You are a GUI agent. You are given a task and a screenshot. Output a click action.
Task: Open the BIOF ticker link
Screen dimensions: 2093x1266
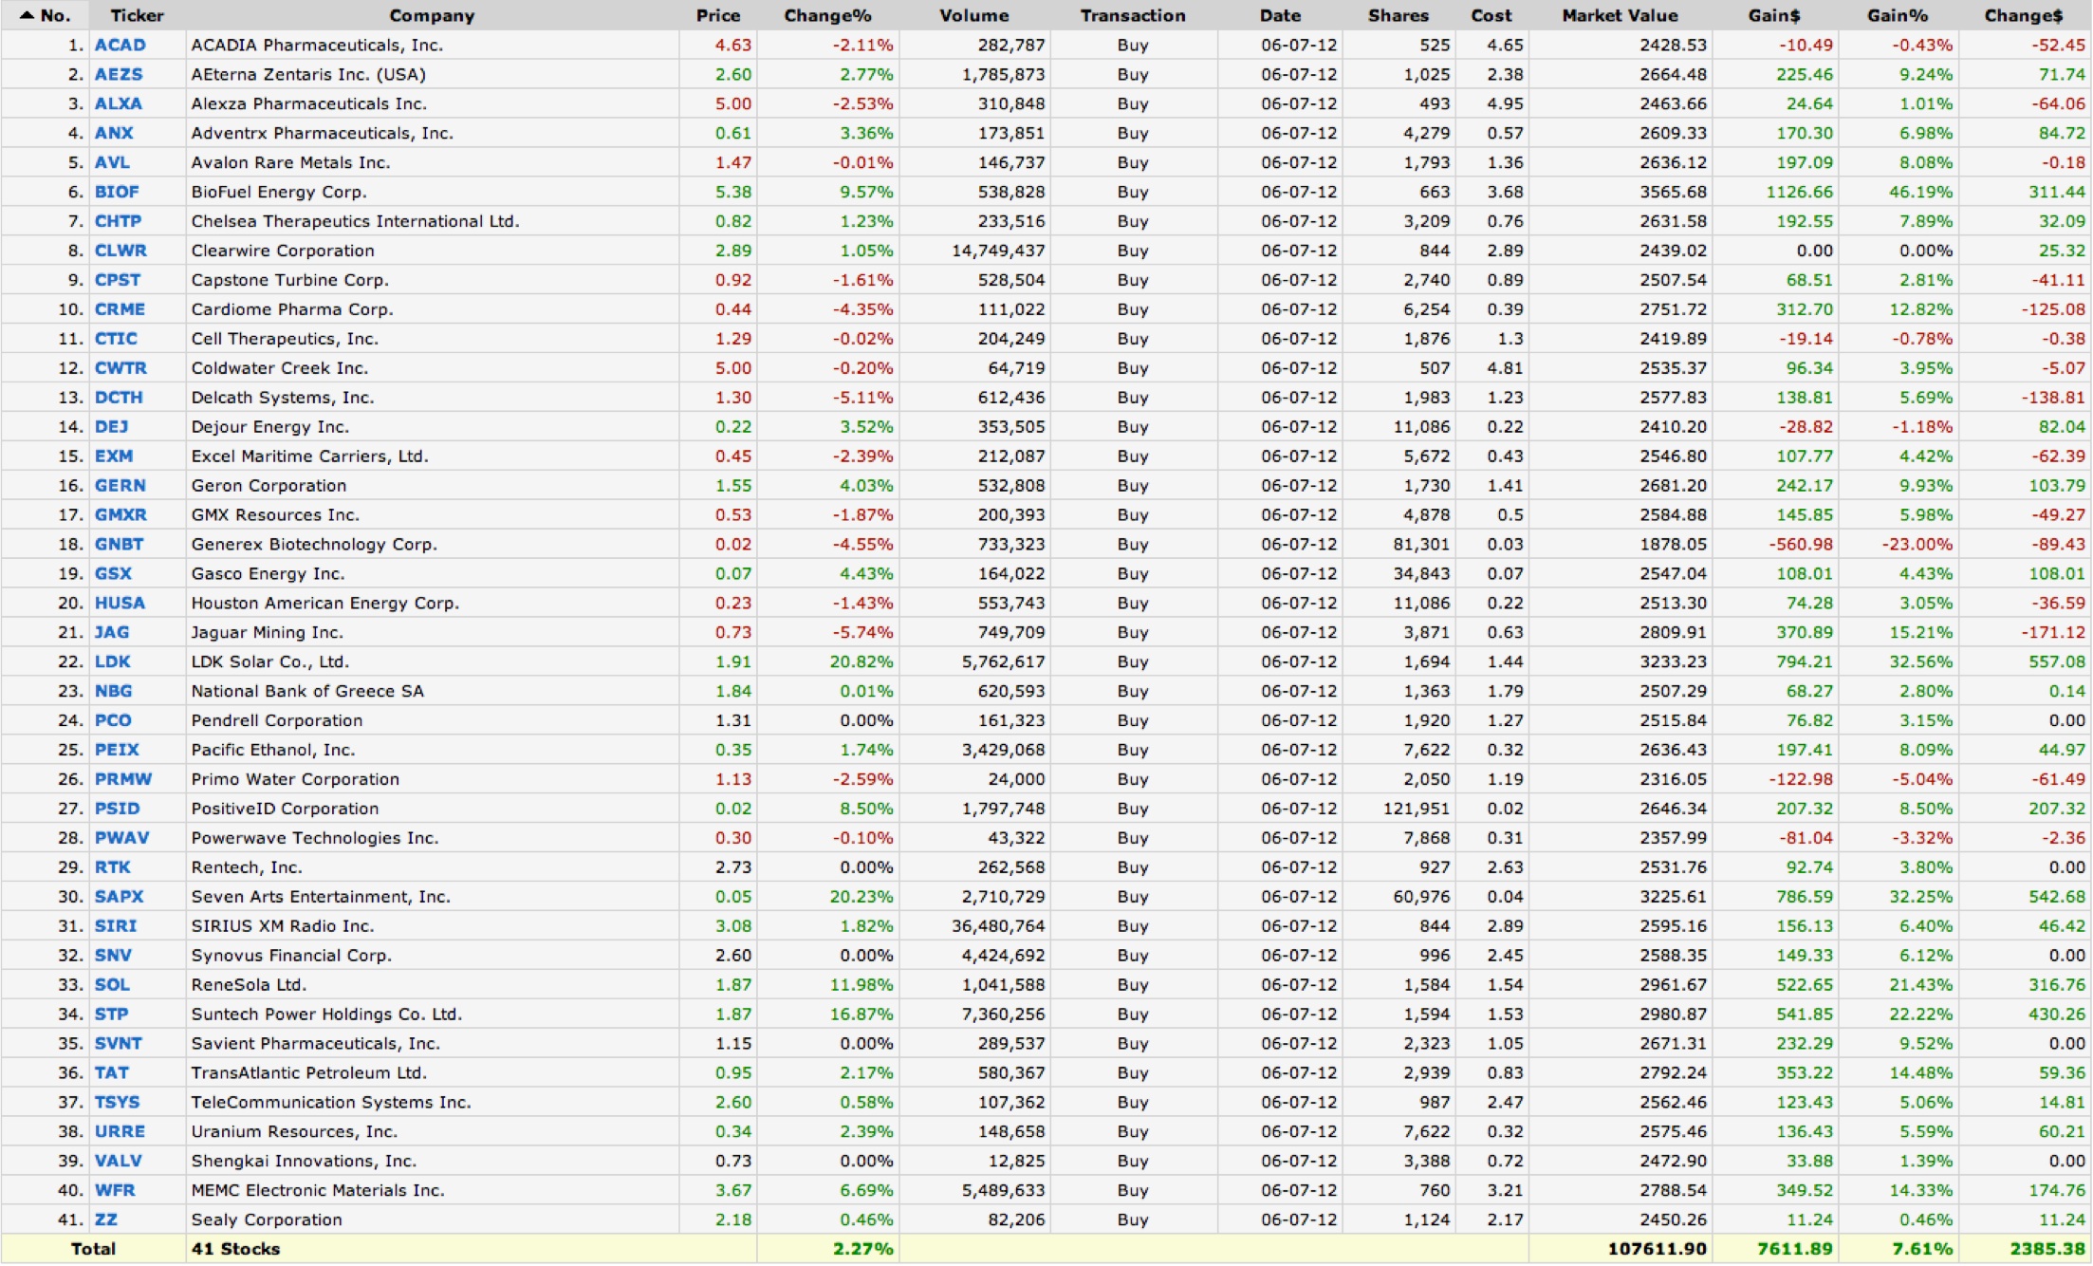[x=117, y=192]
